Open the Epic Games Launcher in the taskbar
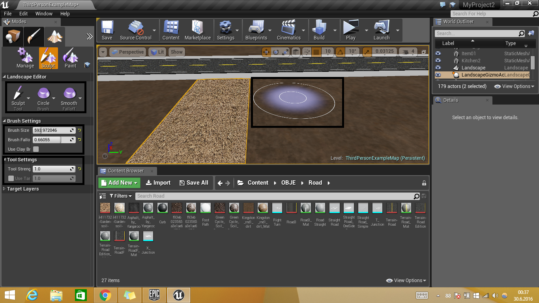The height and width of the screenshot is (303, 539). point(154,295)
